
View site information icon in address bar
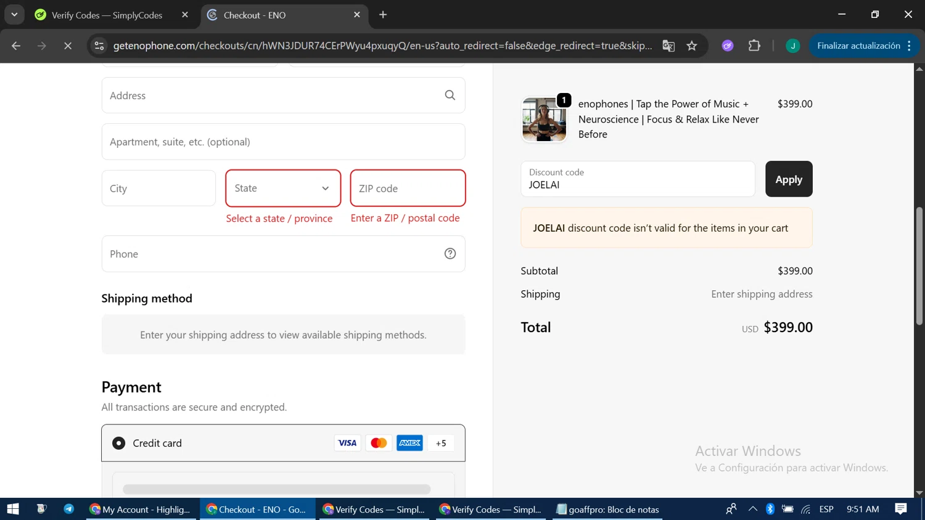coord(99,46)
